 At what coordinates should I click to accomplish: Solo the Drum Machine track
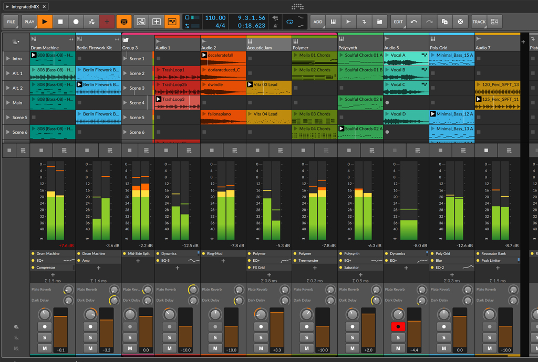pos(45,337)
